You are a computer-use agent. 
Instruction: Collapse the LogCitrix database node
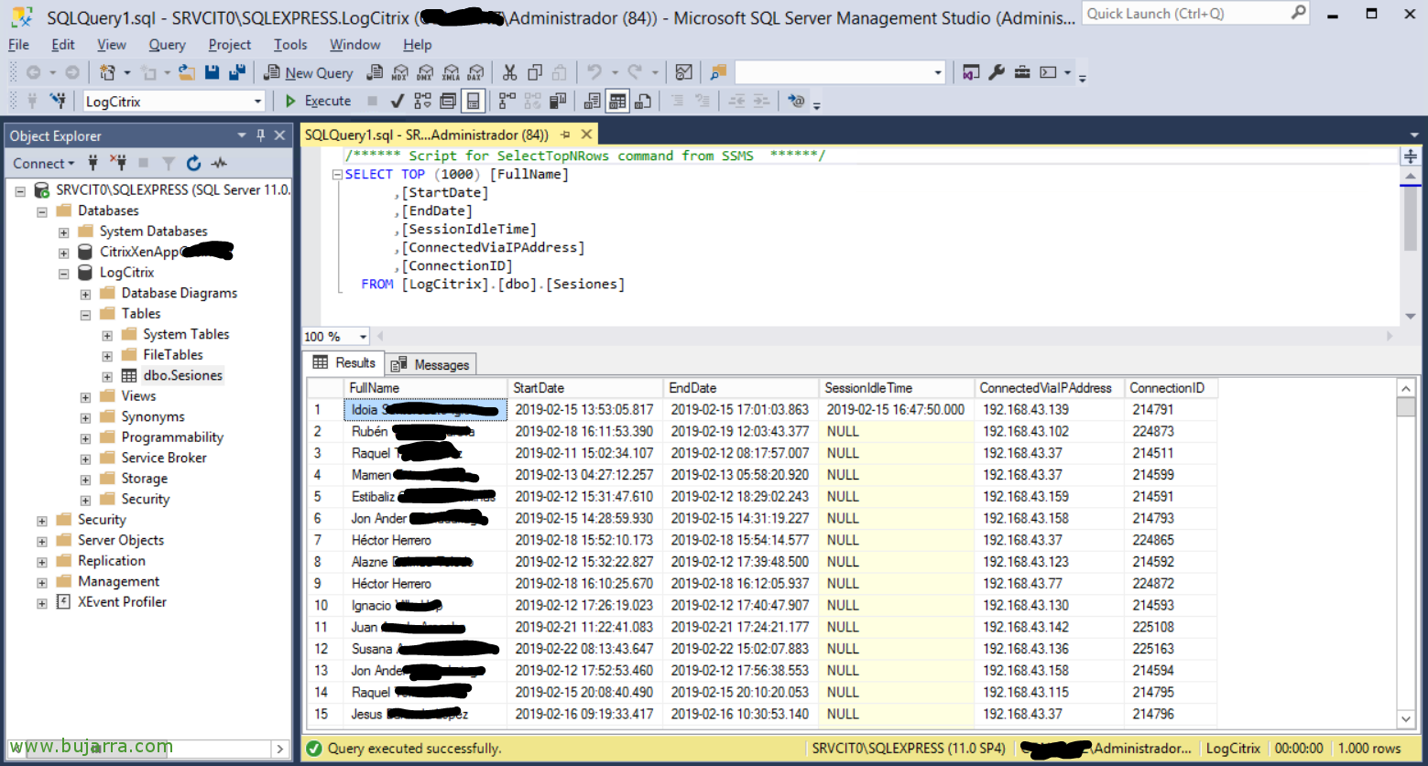[63, 274]
